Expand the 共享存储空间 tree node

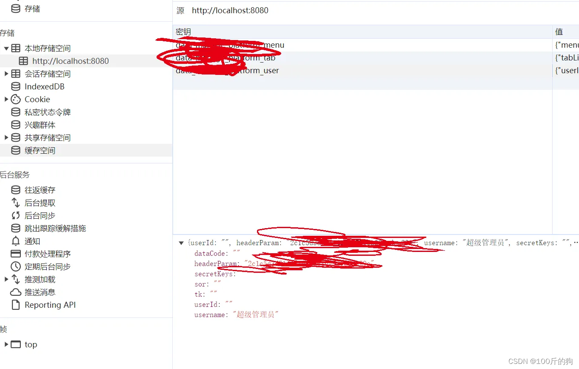(x=6, y=138)
